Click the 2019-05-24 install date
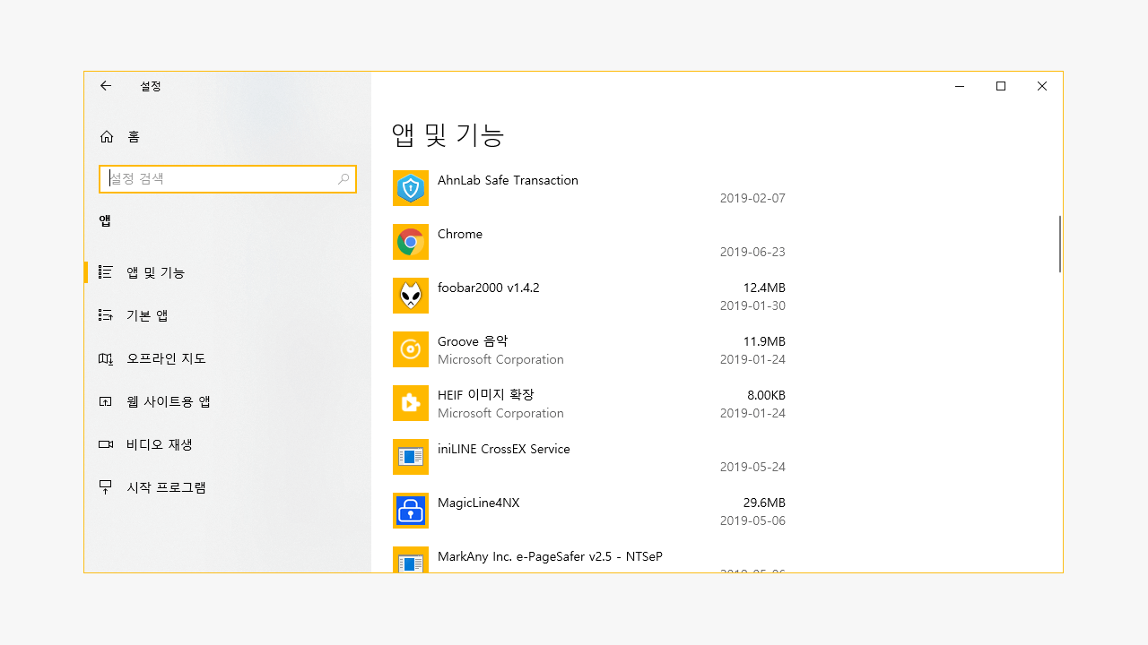This screenshot has width=1148, height=645. coord(752,467)
